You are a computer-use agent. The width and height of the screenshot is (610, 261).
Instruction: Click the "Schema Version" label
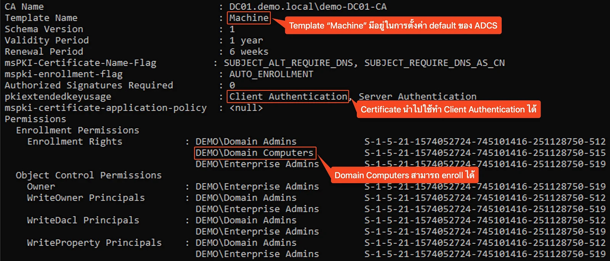click(44, 29)
